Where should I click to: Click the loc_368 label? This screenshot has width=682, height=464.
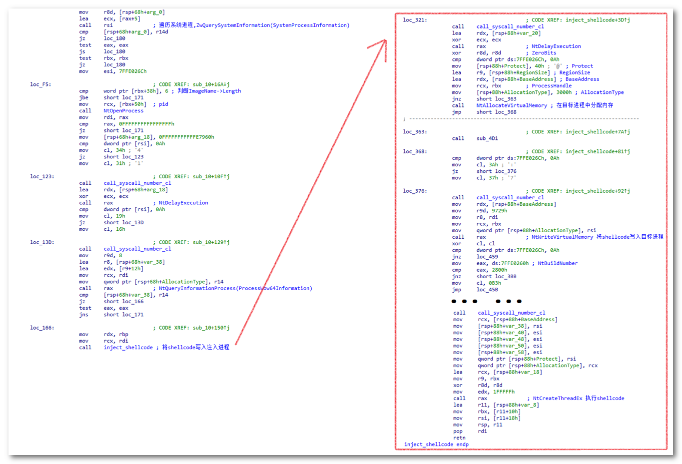coord(415,151)
